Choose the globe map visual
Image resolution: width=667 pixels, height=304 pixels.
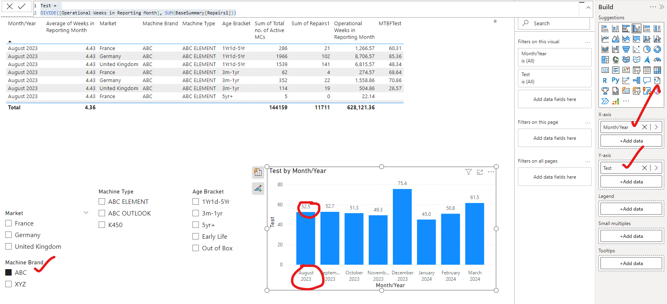click(616, 60)
